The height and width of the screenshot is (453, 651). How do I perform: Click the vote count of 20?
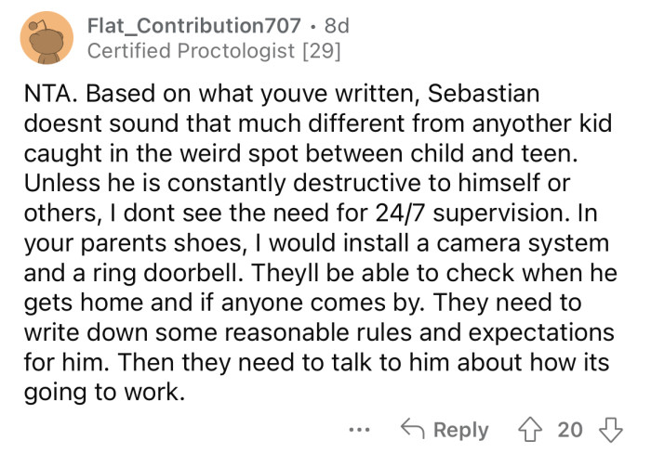point(569,430)
